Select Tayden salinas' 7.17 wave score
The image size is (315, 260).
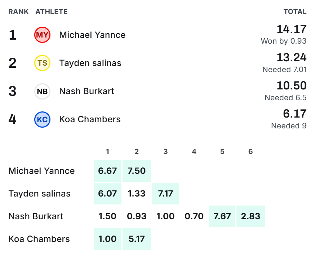pyautogui.click(x=165, y=194)
